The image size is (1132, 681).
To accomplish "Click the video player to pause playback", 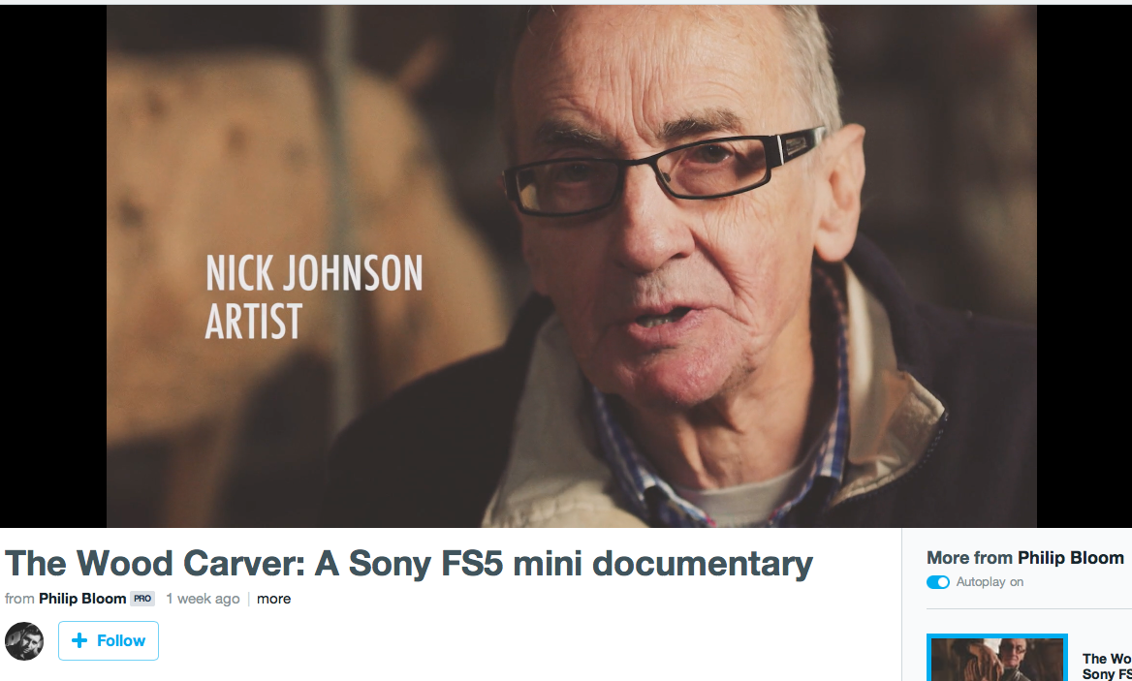I will click(572, 265).
